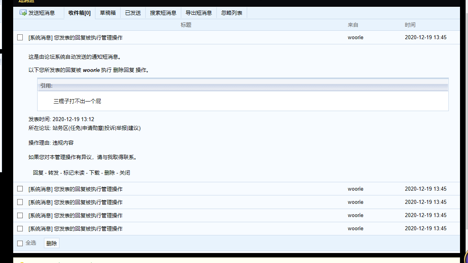The height and width of the screenshot is (263, 468).
Task: Tick the checkbox of the expanded top message
Action: (20, 38)
